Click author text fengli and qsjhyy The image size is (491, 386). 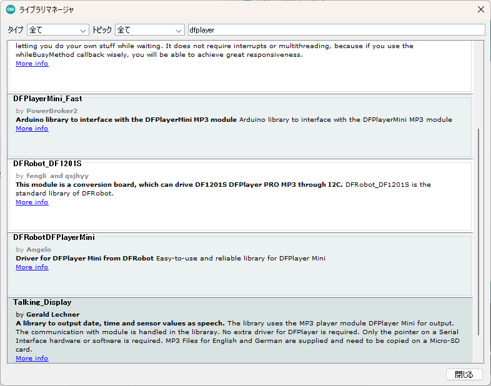[x=57, y=176]
